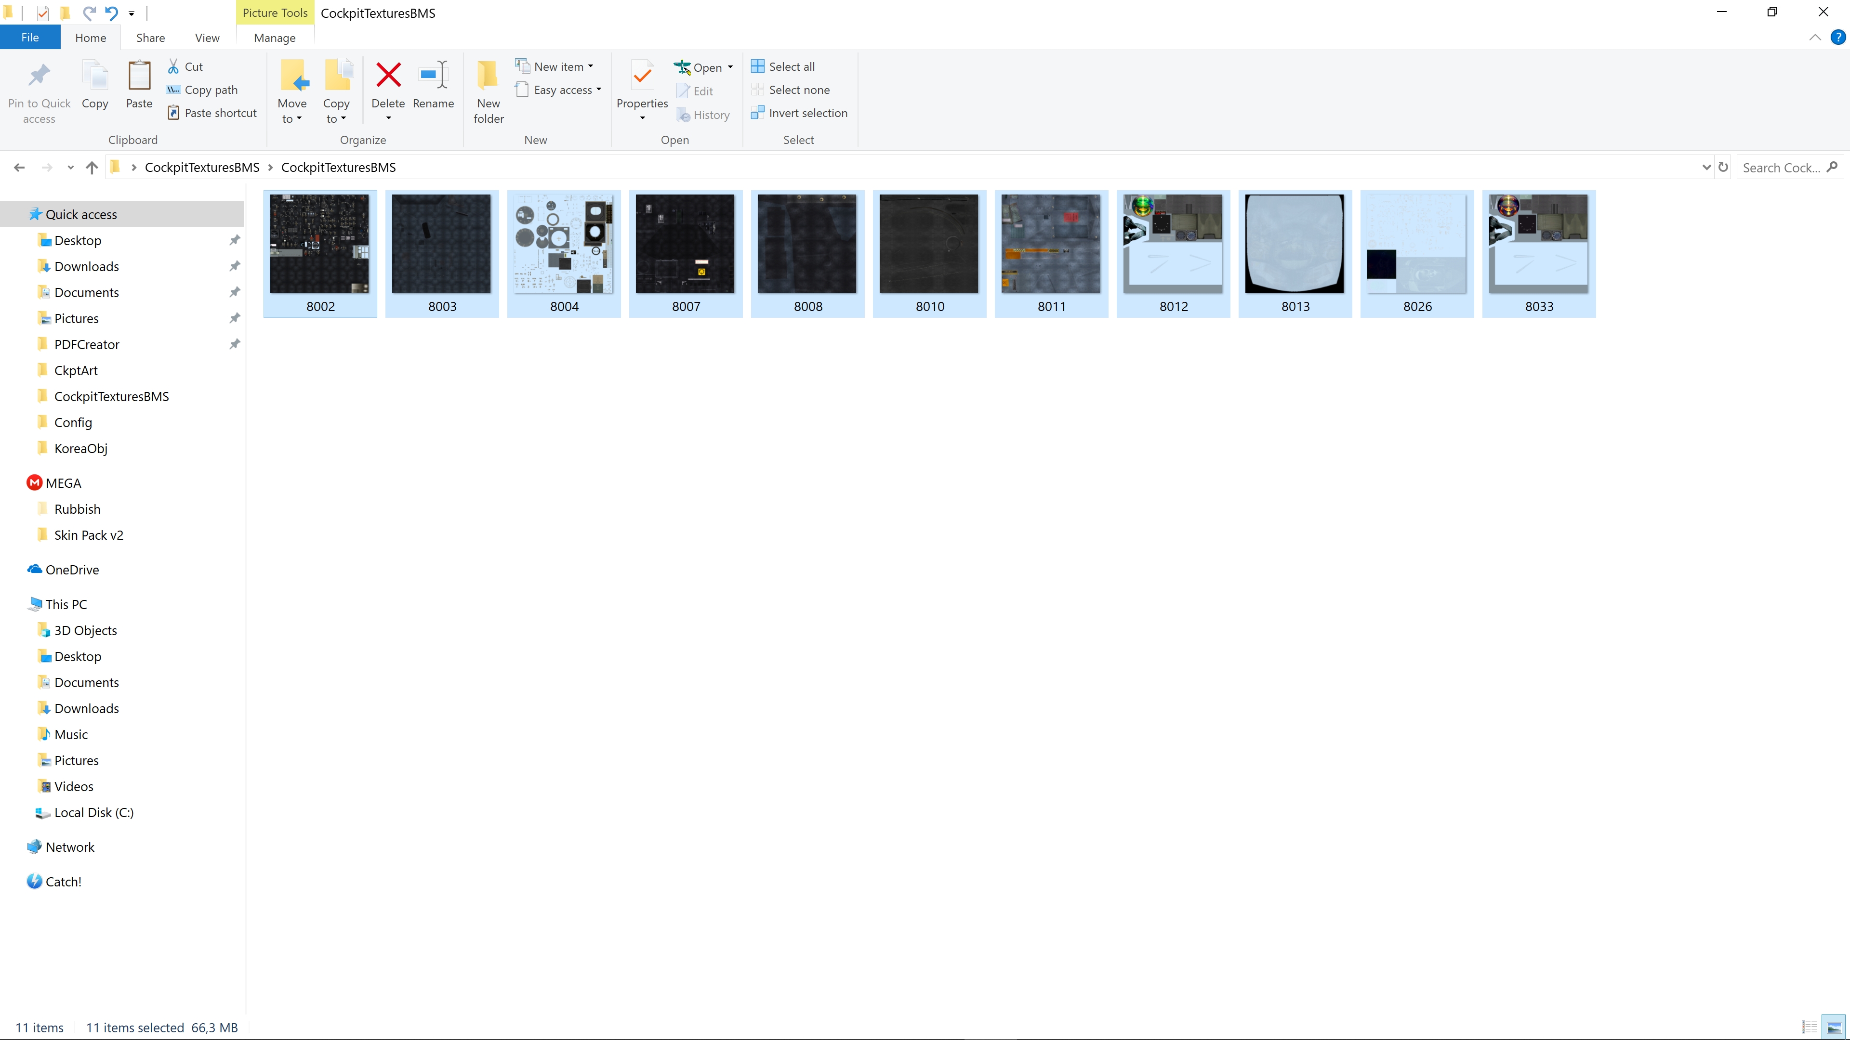Select the 8013 texture thumbnail
1850x1040 pixels.
(x=1295, y=253)
